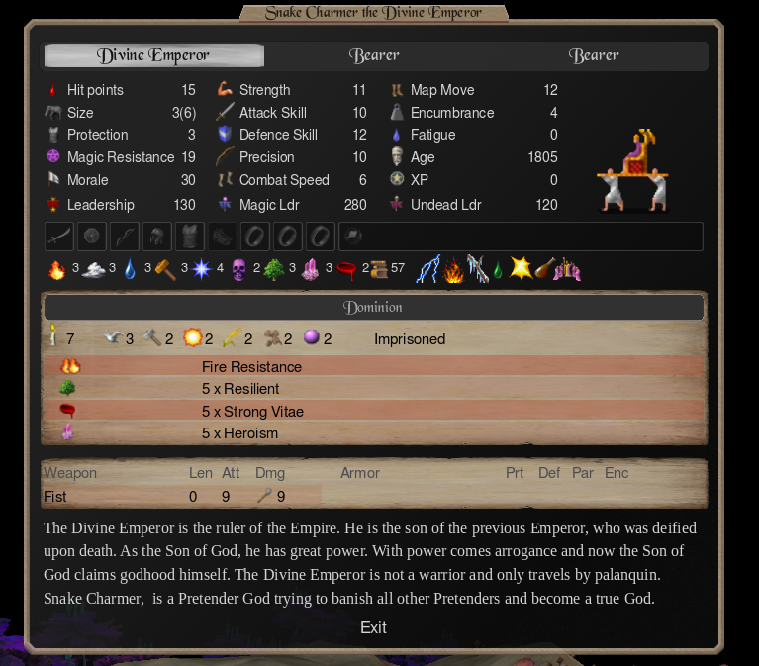The image size is (759, 666).
Task: Click the Exit button
Action: 373,627
